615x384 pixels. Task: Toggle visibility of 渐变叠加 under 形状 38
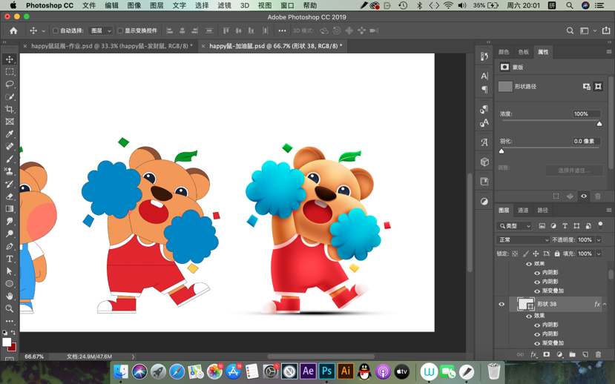pyautogui.click(x=537, y=343)
